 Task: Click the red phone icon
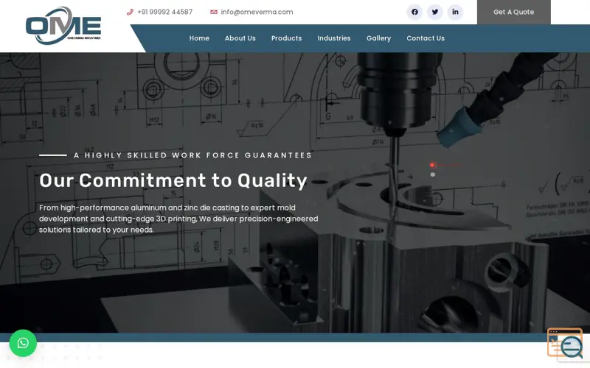click(130, 12)
